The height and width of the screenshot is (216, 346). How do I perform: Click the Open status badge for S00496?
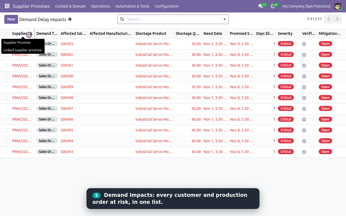[x=325, y=119]
